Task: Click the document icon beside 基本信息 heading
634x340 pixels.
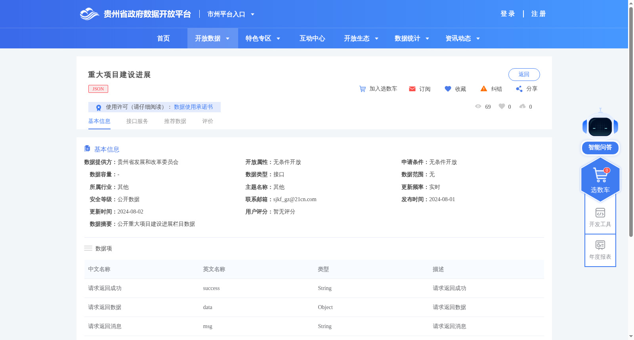Action: [x=87, y=148]
